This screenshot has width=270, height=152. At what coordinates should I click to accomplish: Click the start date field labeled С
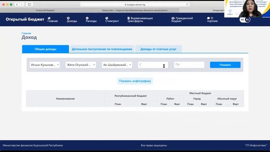point(153,65)
